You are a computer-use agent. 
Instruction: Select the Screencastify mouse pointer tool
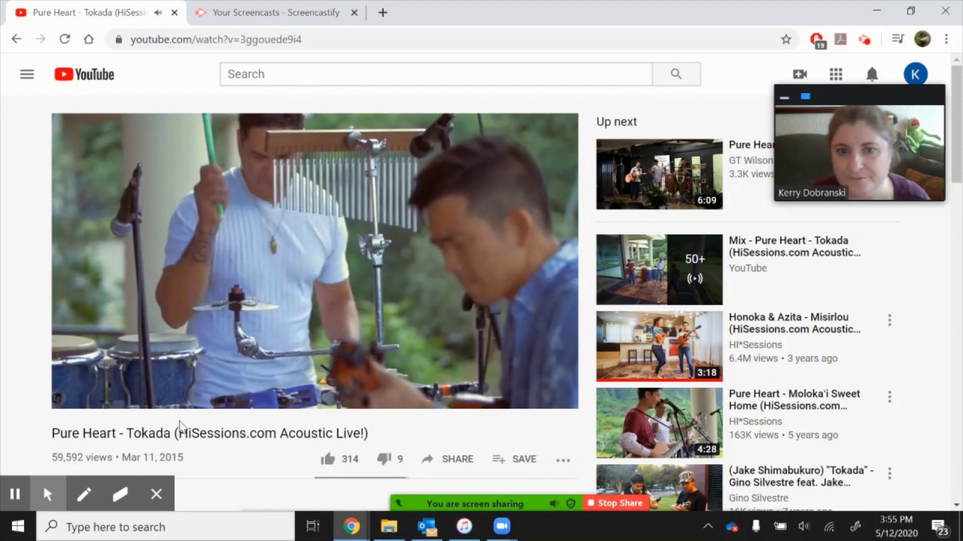coord(47,494)
